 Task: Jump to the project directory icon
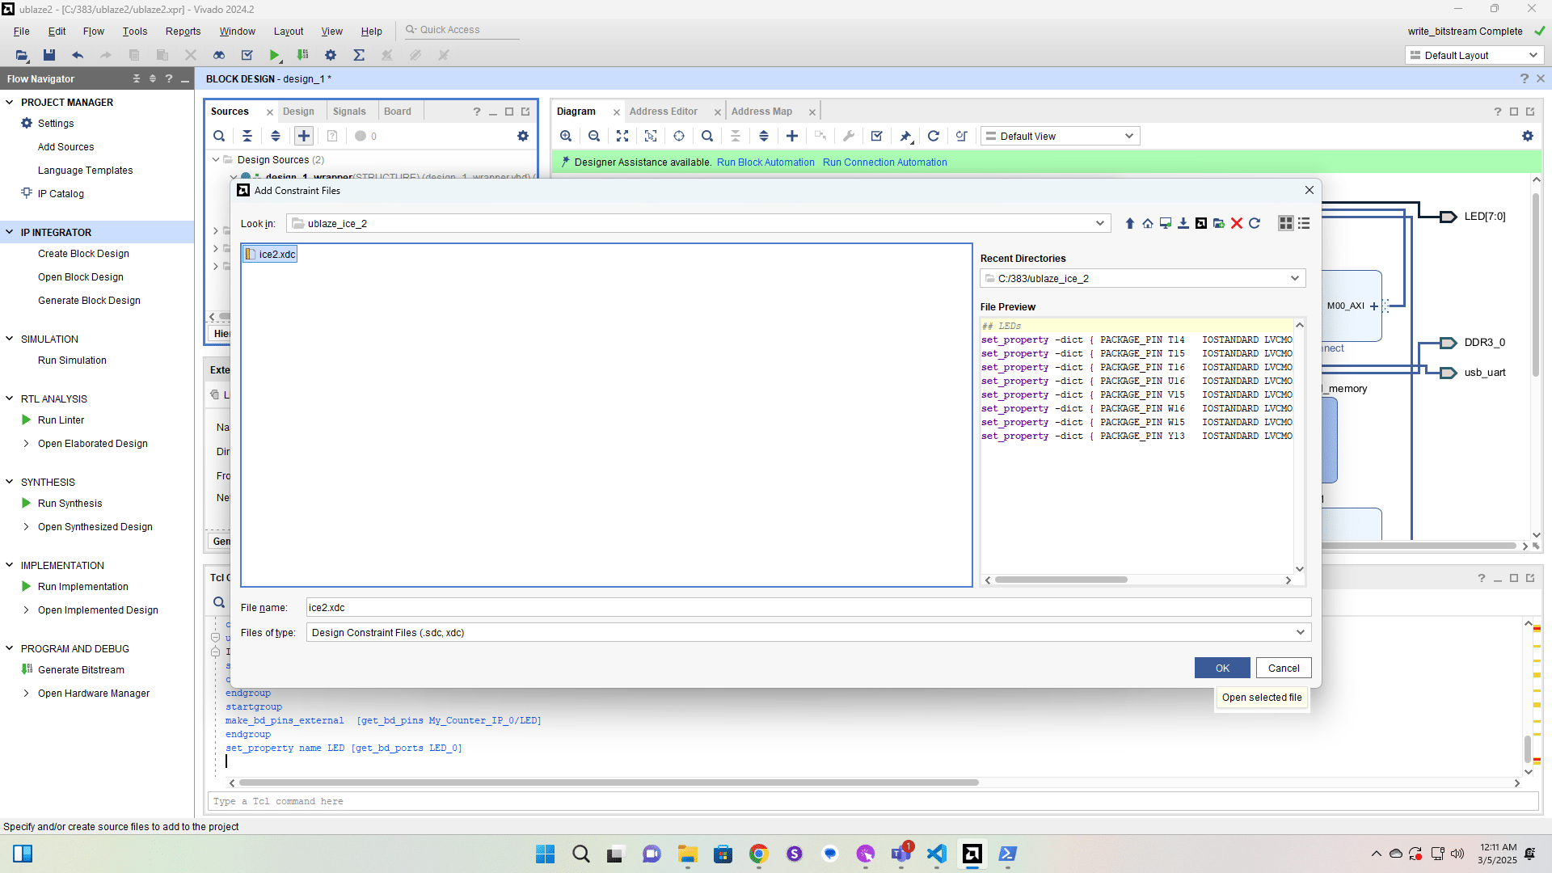1200,224
